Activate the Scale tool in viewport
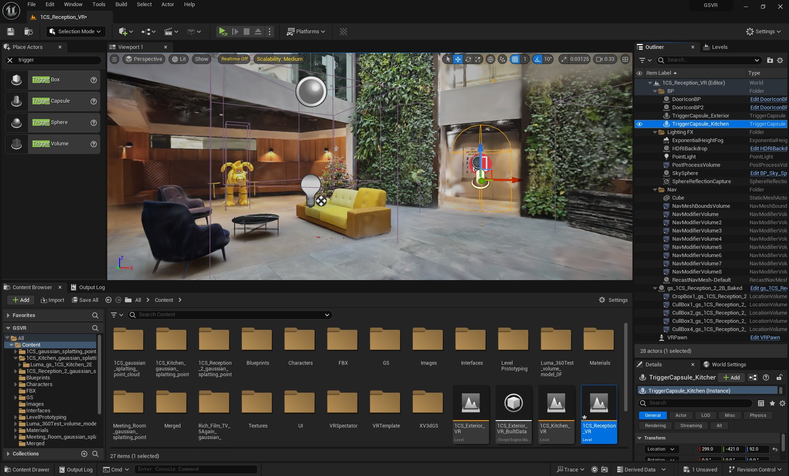The image size is (789, 476). tap(478, 59)
